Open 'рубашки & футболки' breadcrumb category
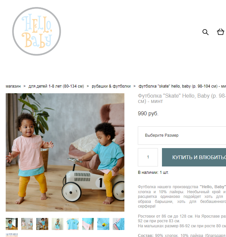The image size is (226, 237). coord(111,86)
